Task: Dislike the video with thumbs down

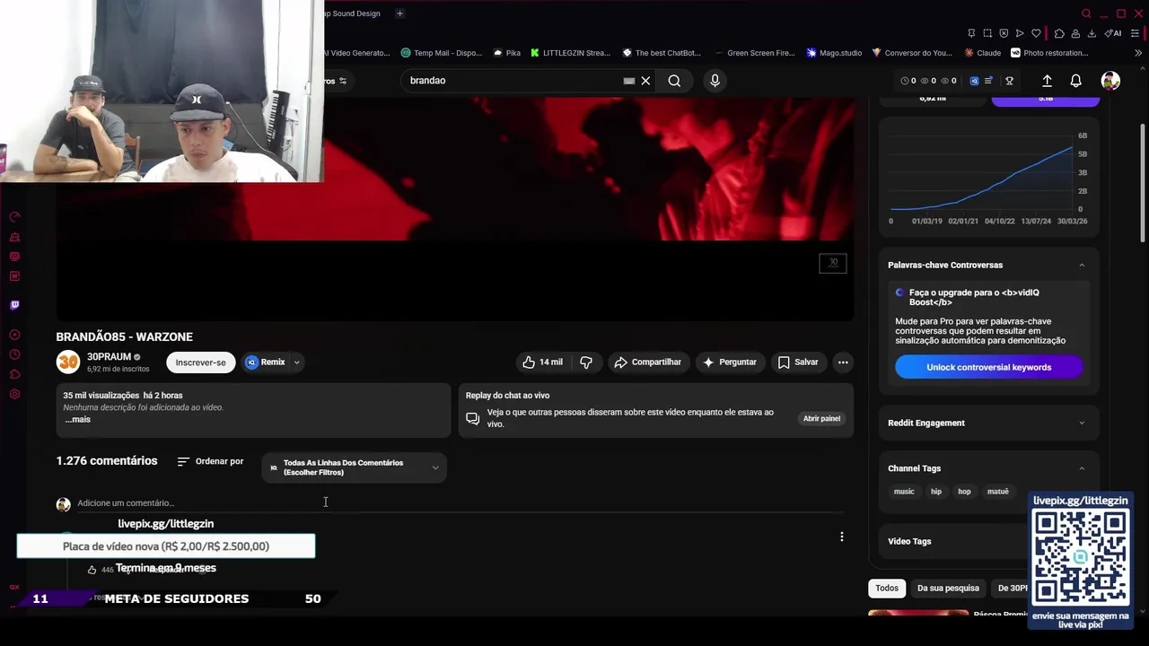Action: [586, 362]
